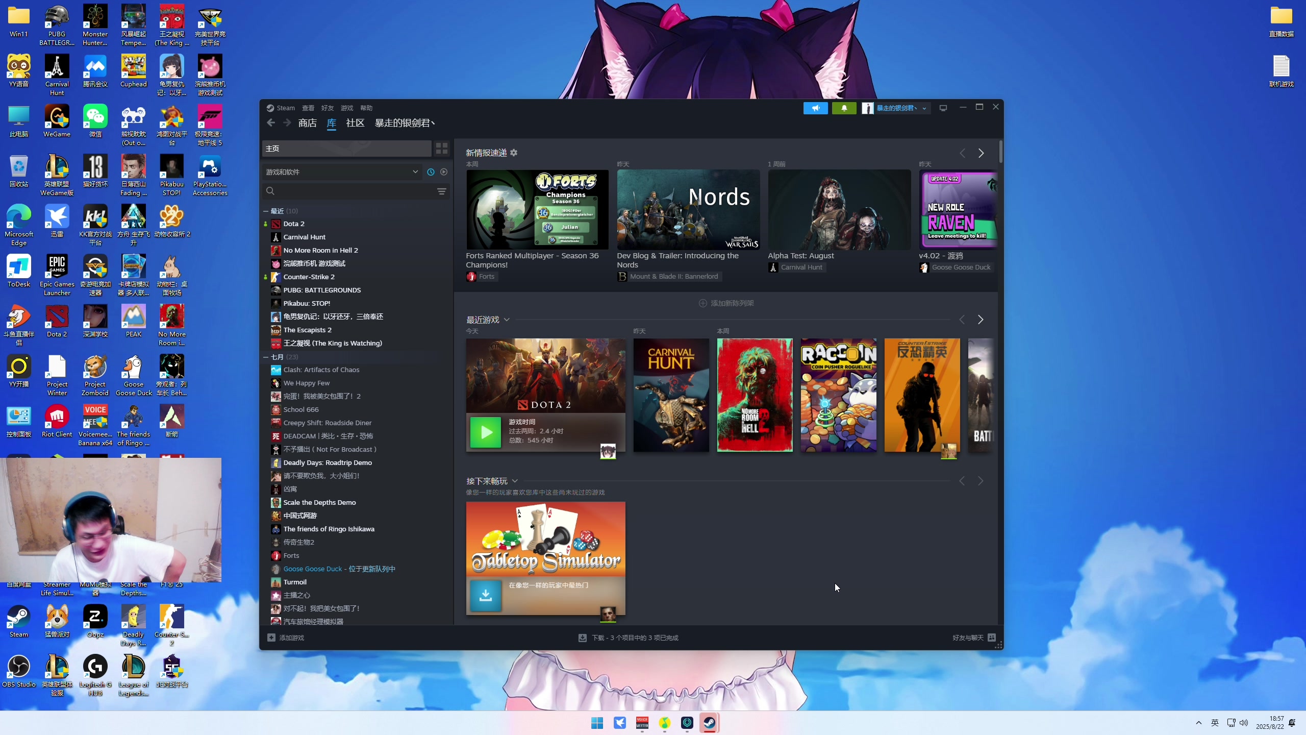Open the Steam menu
The width and height of the screenshot is (1306, 735).
[x=286, y=108]
